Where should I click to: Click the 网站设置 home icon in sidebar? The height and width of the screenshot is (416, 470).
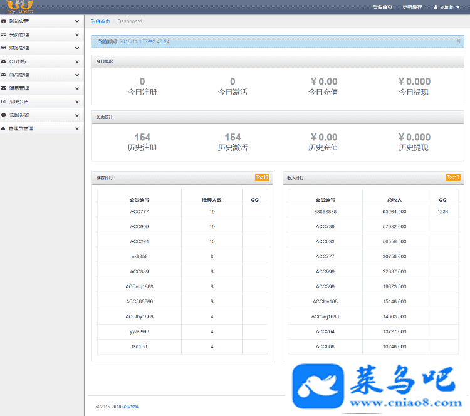(x=4, y=21)
